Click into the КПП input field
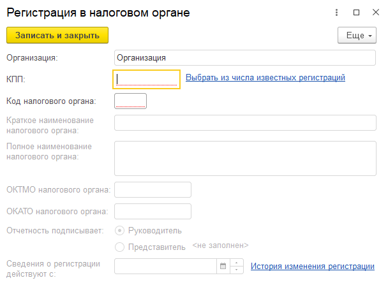The height and width of the screenshot is (285, 388). click(147, 79)
